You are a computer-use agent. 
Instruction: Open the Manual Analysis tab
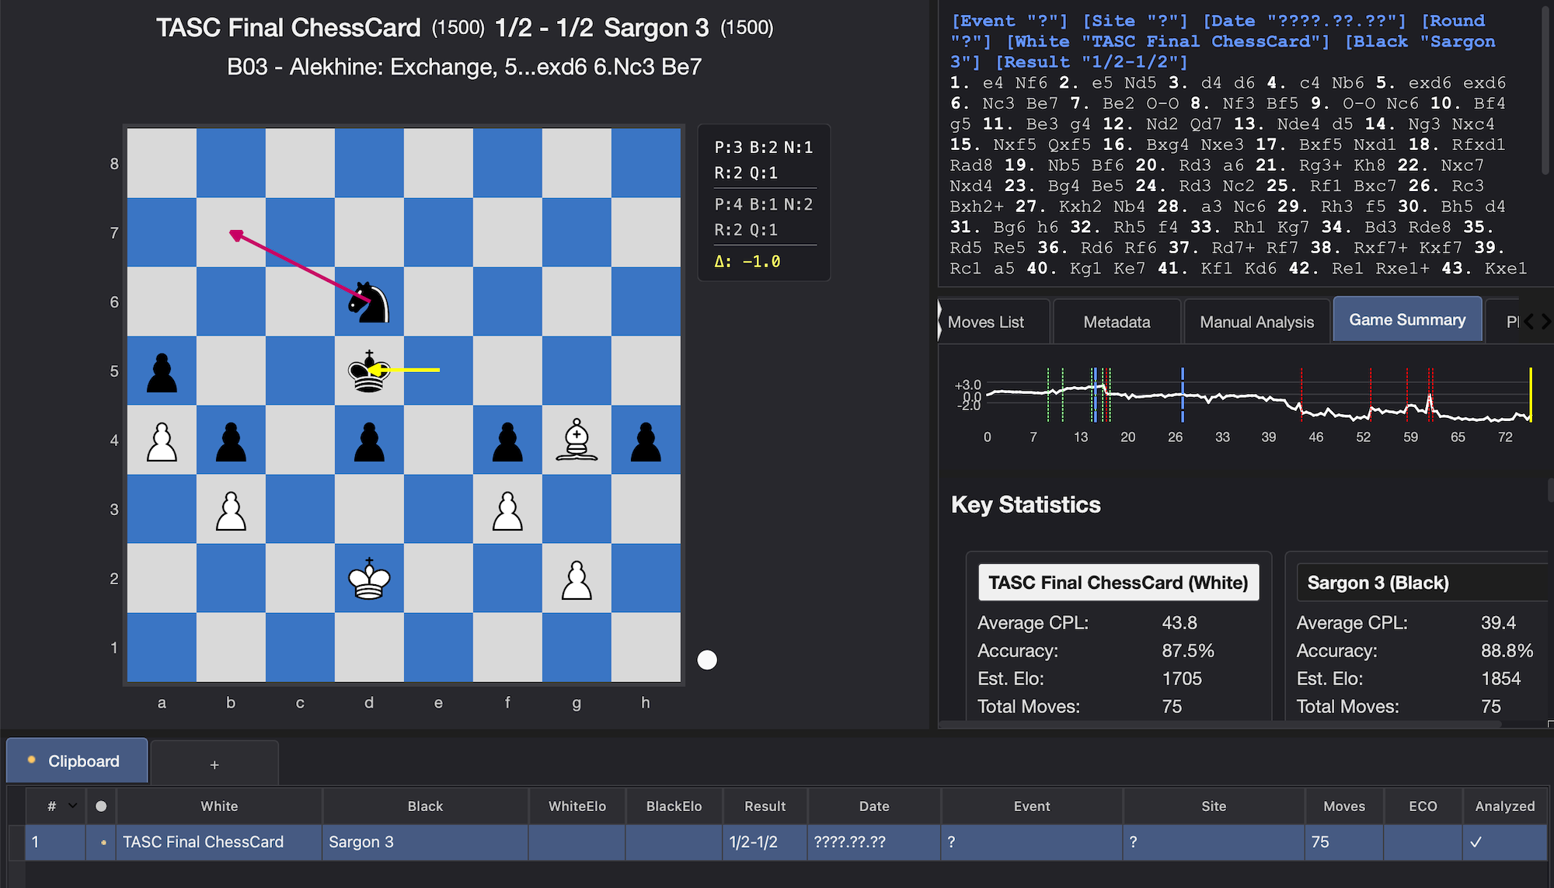(1256, 322)
